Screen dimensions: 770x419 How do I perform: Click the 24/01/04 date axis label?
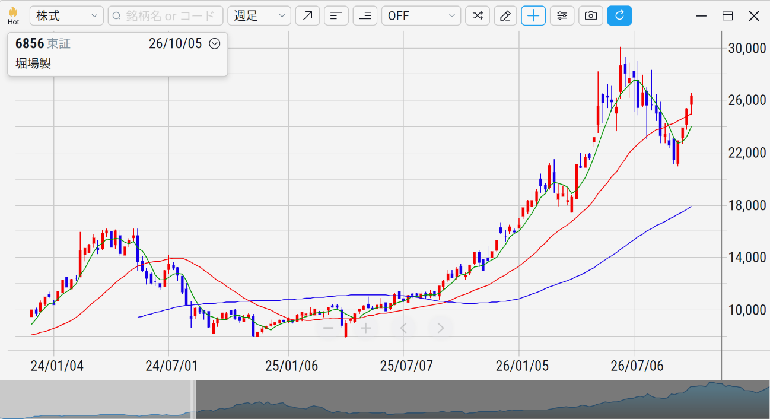pos(57,366)
